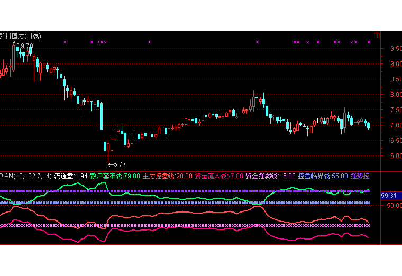
Task: Click the 9.50 price axis label
Action: point(395,49)
